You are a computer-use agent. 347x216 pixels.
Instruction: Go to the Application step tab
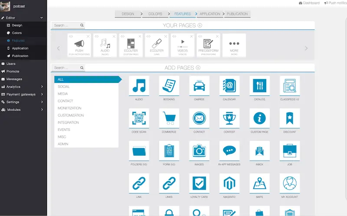click(x=210, y=14)
